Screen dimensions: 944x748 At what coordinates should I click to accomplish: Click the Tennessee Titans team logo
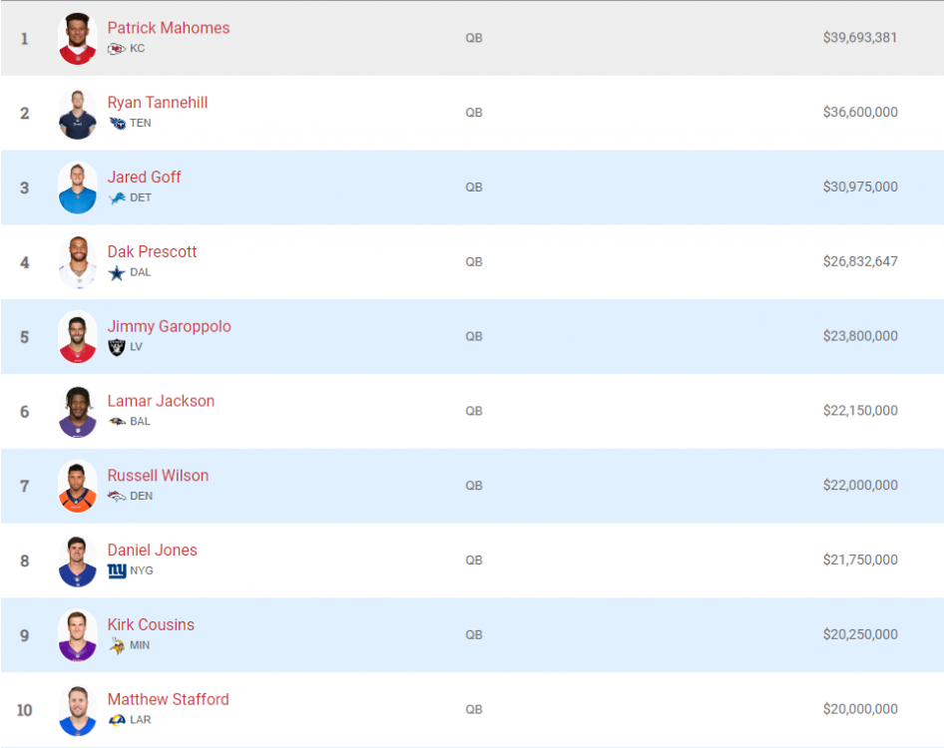point(117,124)
